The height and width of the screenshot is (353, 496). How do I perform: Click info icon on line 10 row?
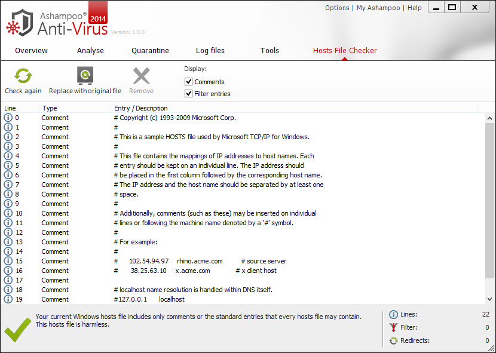8,213
